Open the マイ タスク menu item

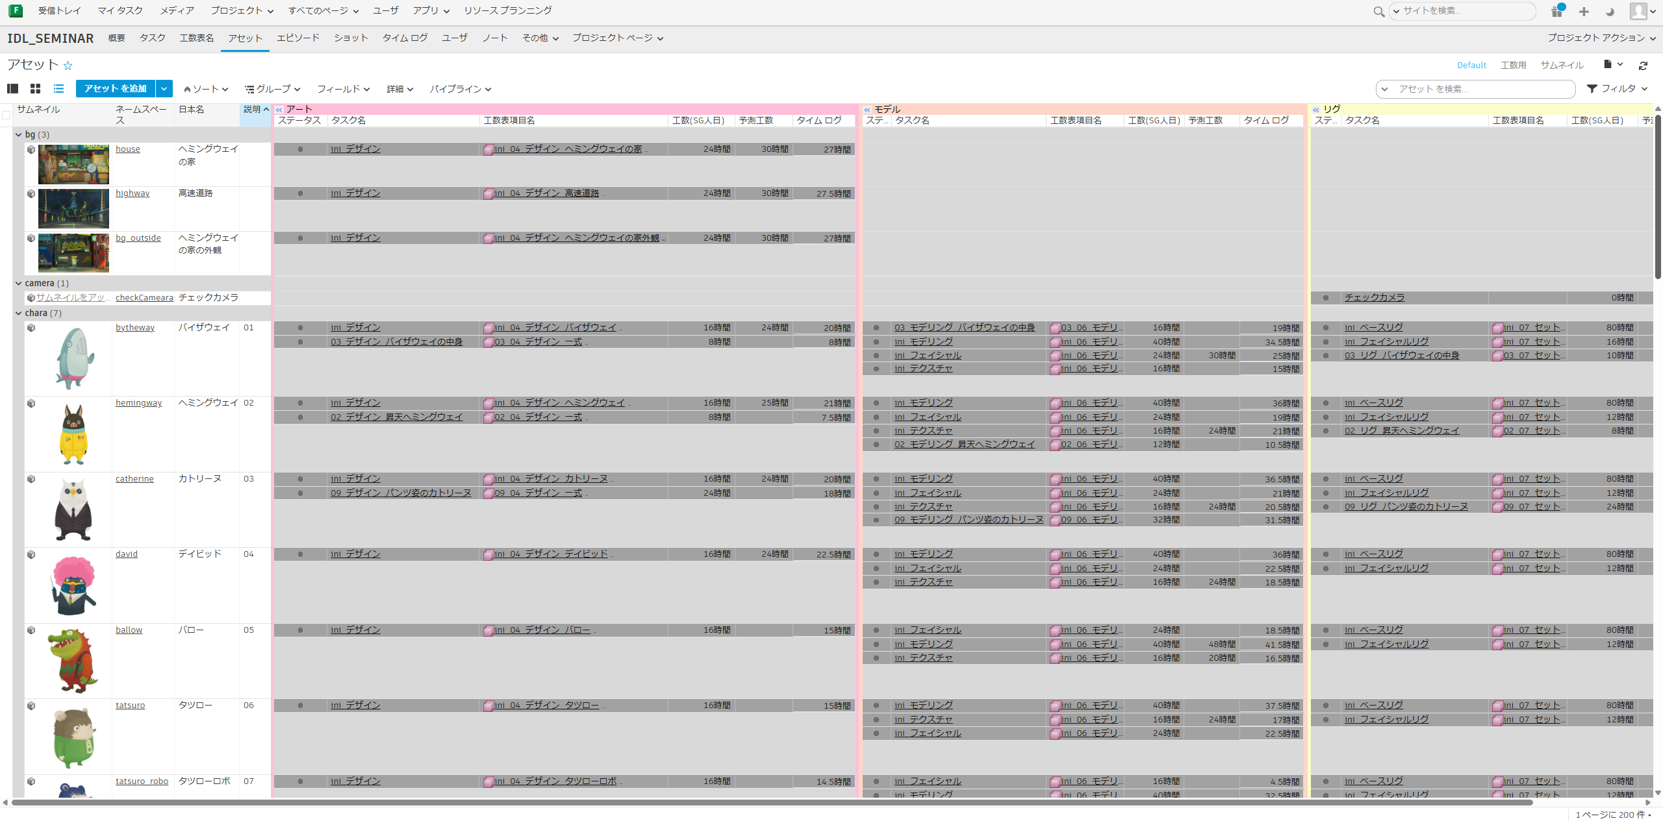point(120,10)
